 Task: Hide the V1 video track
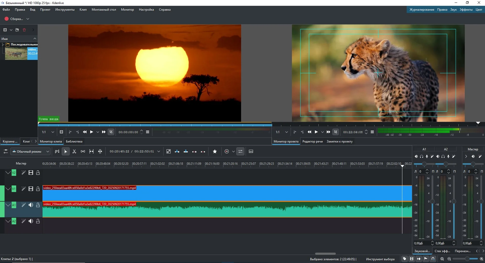tap(31, 189)
